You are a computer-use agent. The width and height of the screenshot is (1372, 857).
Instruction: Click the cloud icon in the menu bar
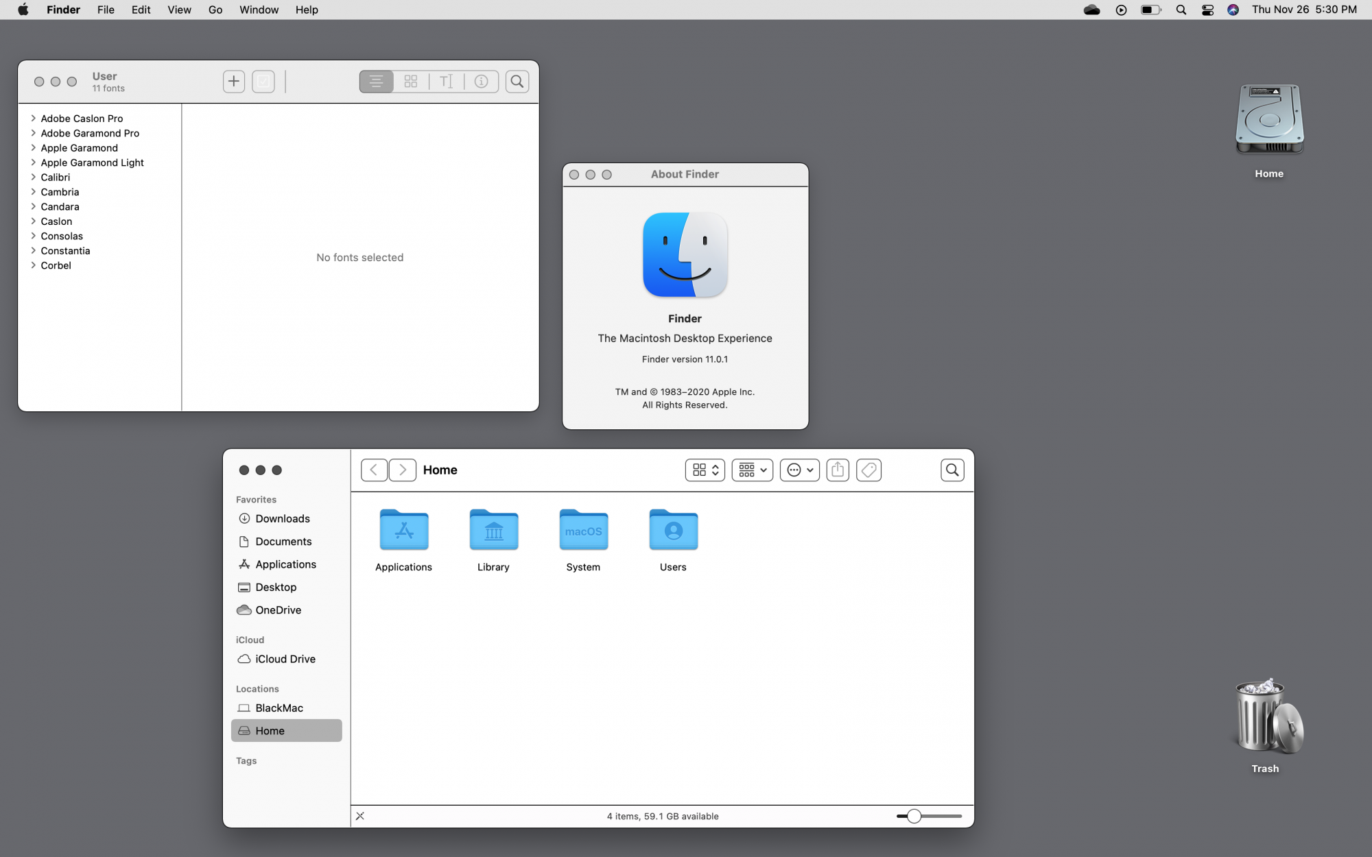1091,10
